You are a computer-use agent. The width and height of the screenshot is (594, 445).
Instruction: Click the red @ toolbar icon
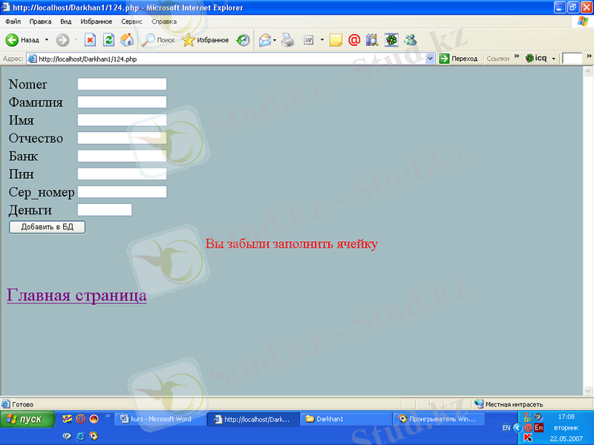pos(354,40)
